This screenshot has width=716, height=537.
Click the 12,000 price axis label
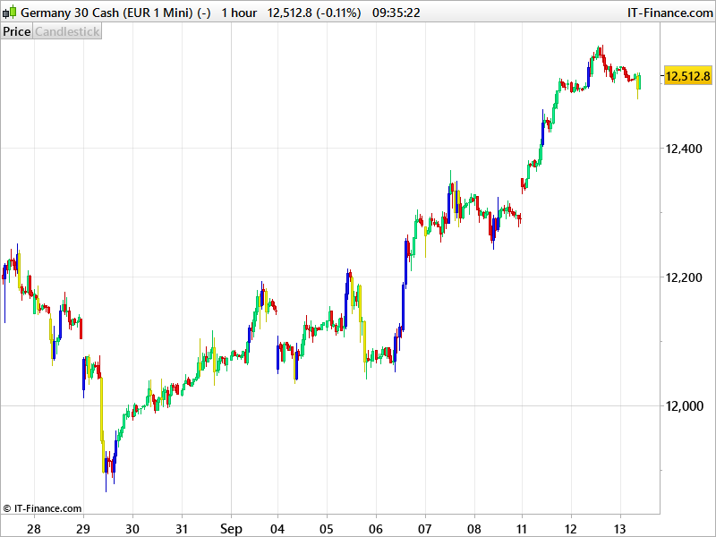tap(684, 406)
